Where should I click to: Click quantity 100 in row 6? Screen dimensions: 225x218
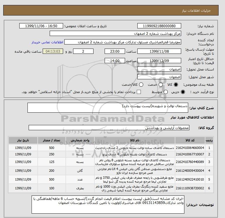tap(52, 188)
